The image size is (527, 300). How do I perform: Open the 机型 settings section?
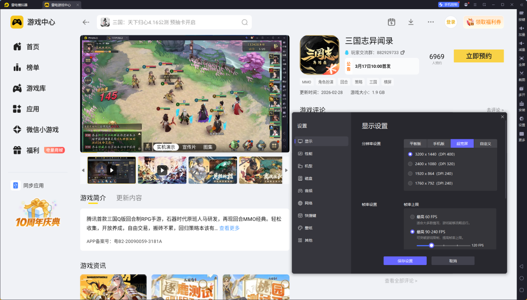(x=321, y=166)
